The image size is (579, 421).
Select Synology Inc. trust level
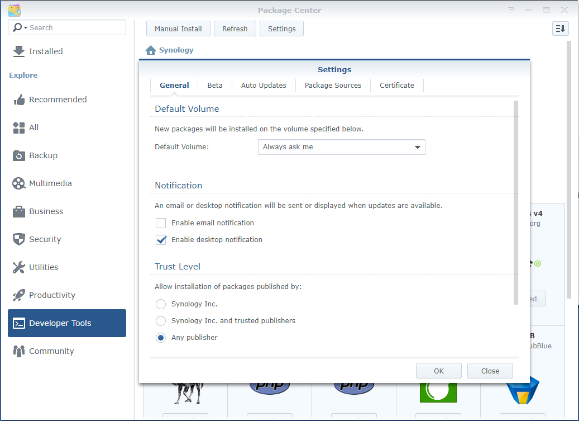point(161,304)
